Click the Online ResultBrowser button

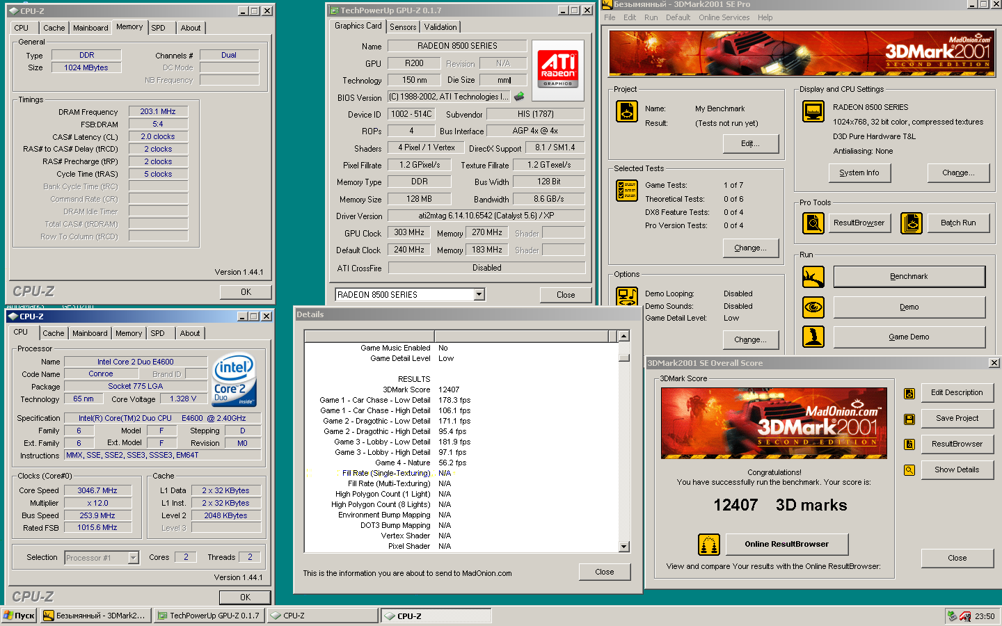787,544
